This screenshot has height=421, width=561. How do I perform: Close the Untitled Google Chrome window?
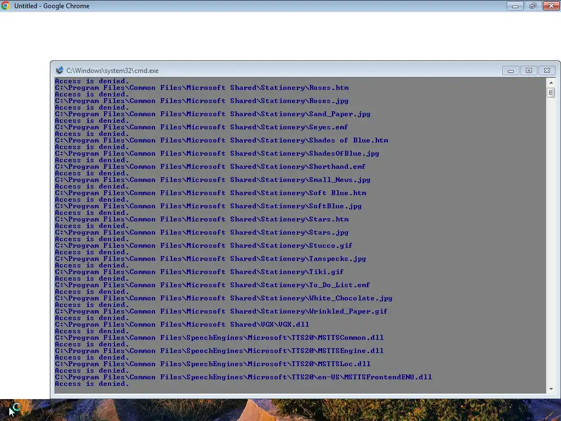[x=551, y=5]
